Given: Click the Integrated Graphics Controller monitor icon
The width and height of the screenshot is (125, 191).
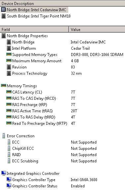Looking at the screenshot, I should 4,173.
